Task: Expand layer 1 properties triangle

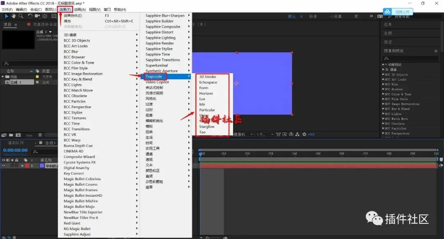Action: [x=22, y=166]
